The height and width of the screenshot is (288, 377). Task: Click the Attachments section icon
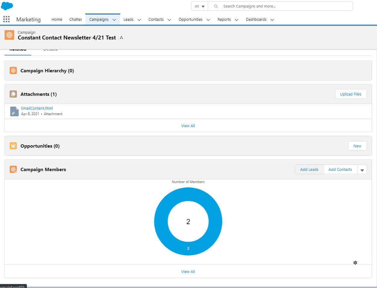(13, 94)
